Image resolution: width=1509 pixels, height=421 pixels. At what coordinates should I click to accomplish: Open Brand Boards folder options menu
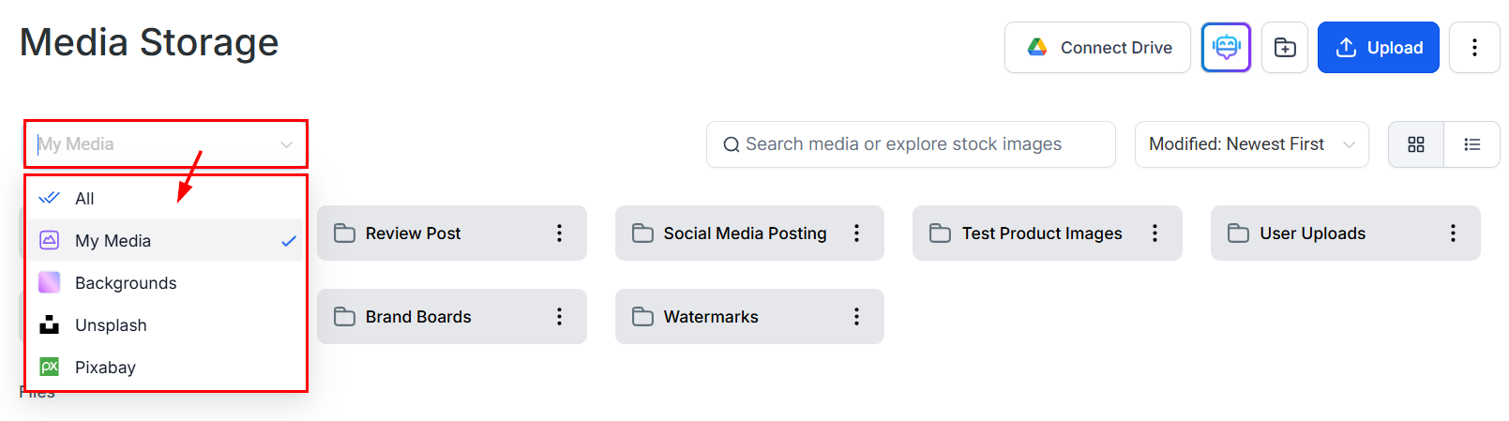[x=559, y=317]
